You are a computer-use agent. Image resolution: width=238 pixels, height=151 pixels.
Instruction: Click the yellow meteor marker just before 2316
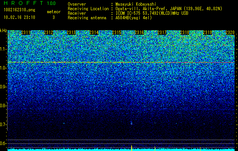pyautogui.click(x=132, y=148)
